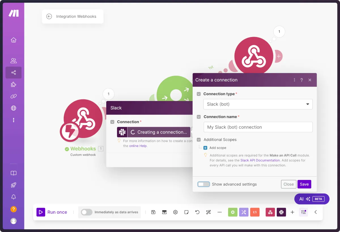Viewport: 340px width, 232px height.
Task: Click the Creating a connection... Slack button
Action: (154, 132)
